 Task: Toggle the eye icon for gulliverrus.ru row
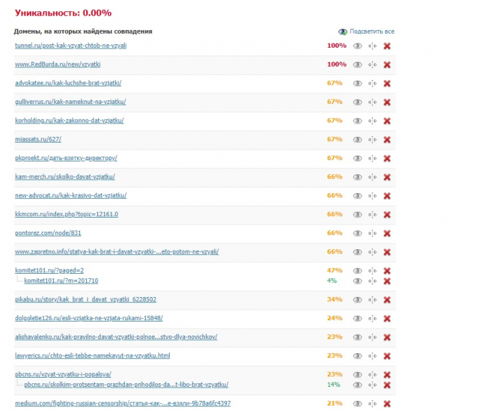357,102
